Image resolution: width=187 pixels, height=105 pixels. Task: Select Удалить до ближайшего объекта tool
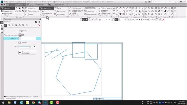(90, 8)
